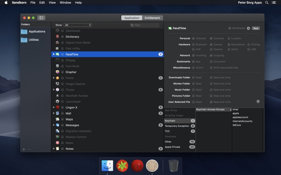
Task: Toggle the Outgoing network checkbox
Action: click(211, 56)
